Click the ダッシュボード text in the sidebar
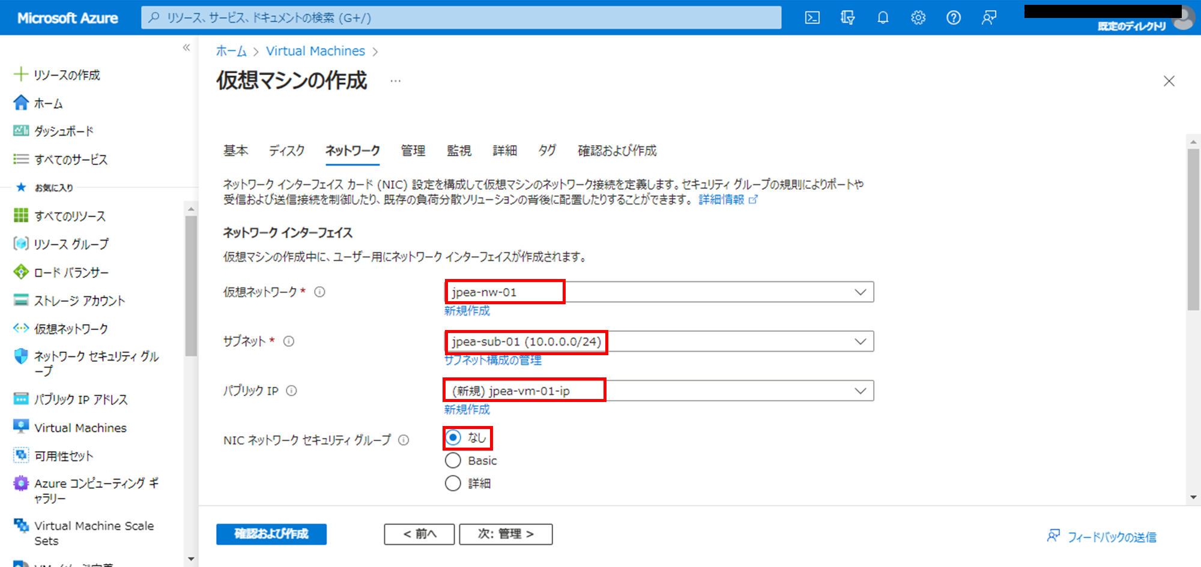The image size is (1201, 567). [x=64, y=131]
